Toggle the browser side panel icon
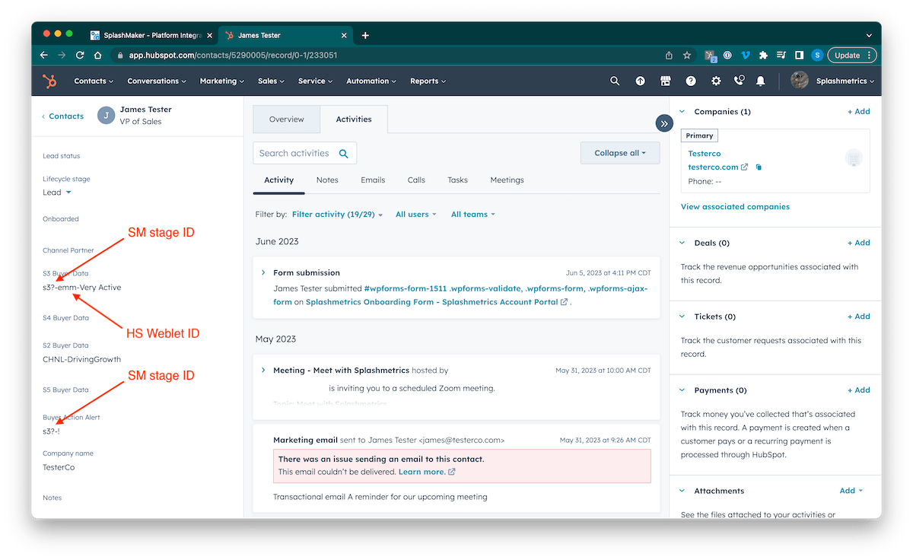 pos(800,55)
